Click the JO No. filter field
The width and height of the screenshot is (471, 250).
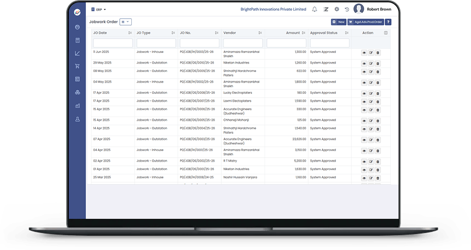(x=200, y=43)
